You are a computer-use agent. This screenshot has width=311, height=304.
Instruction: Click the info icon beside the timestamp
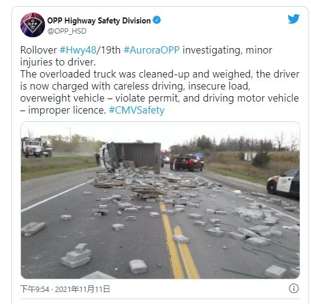[294, 288]
